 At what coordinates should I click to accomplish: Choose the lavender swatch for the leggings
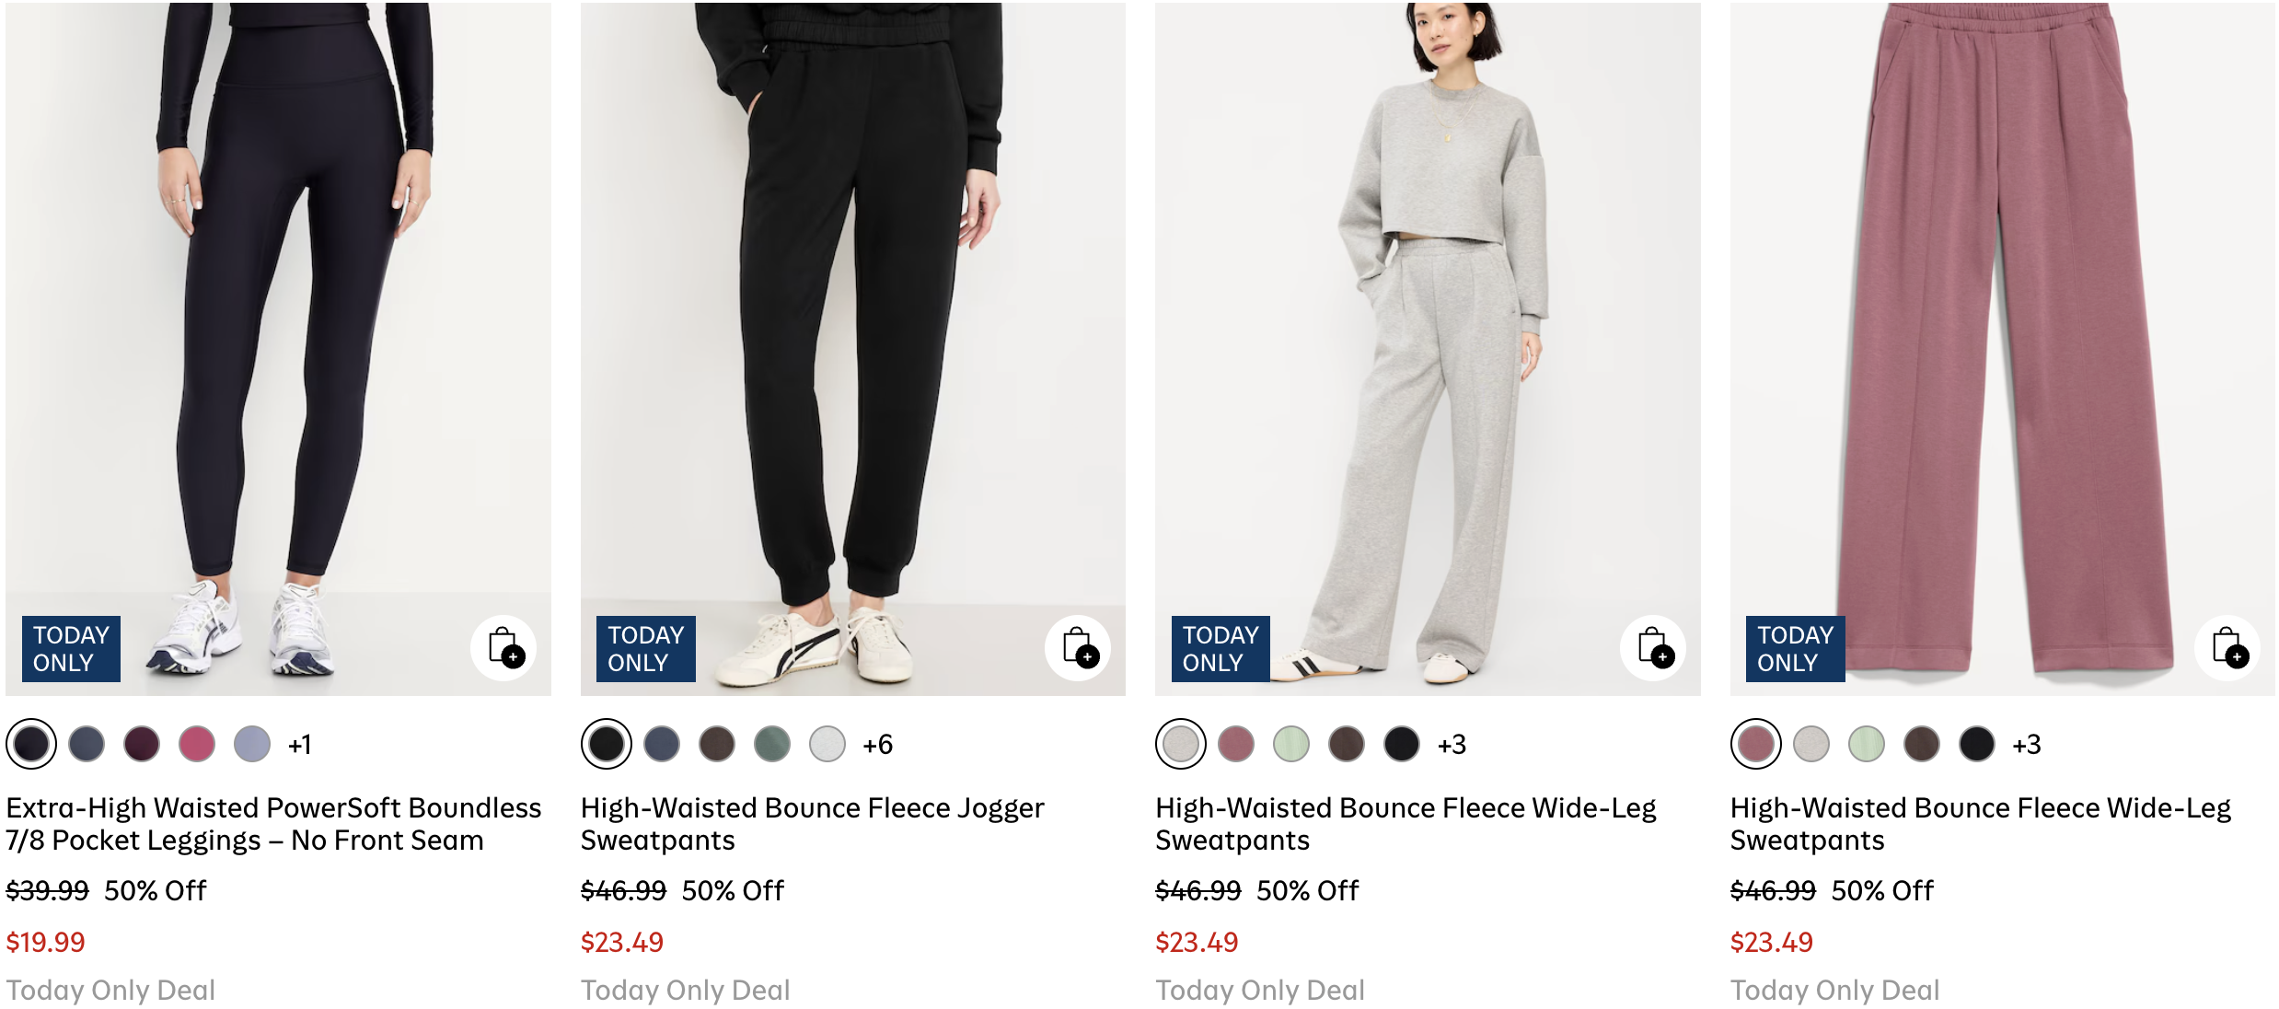tap(252, 744)
